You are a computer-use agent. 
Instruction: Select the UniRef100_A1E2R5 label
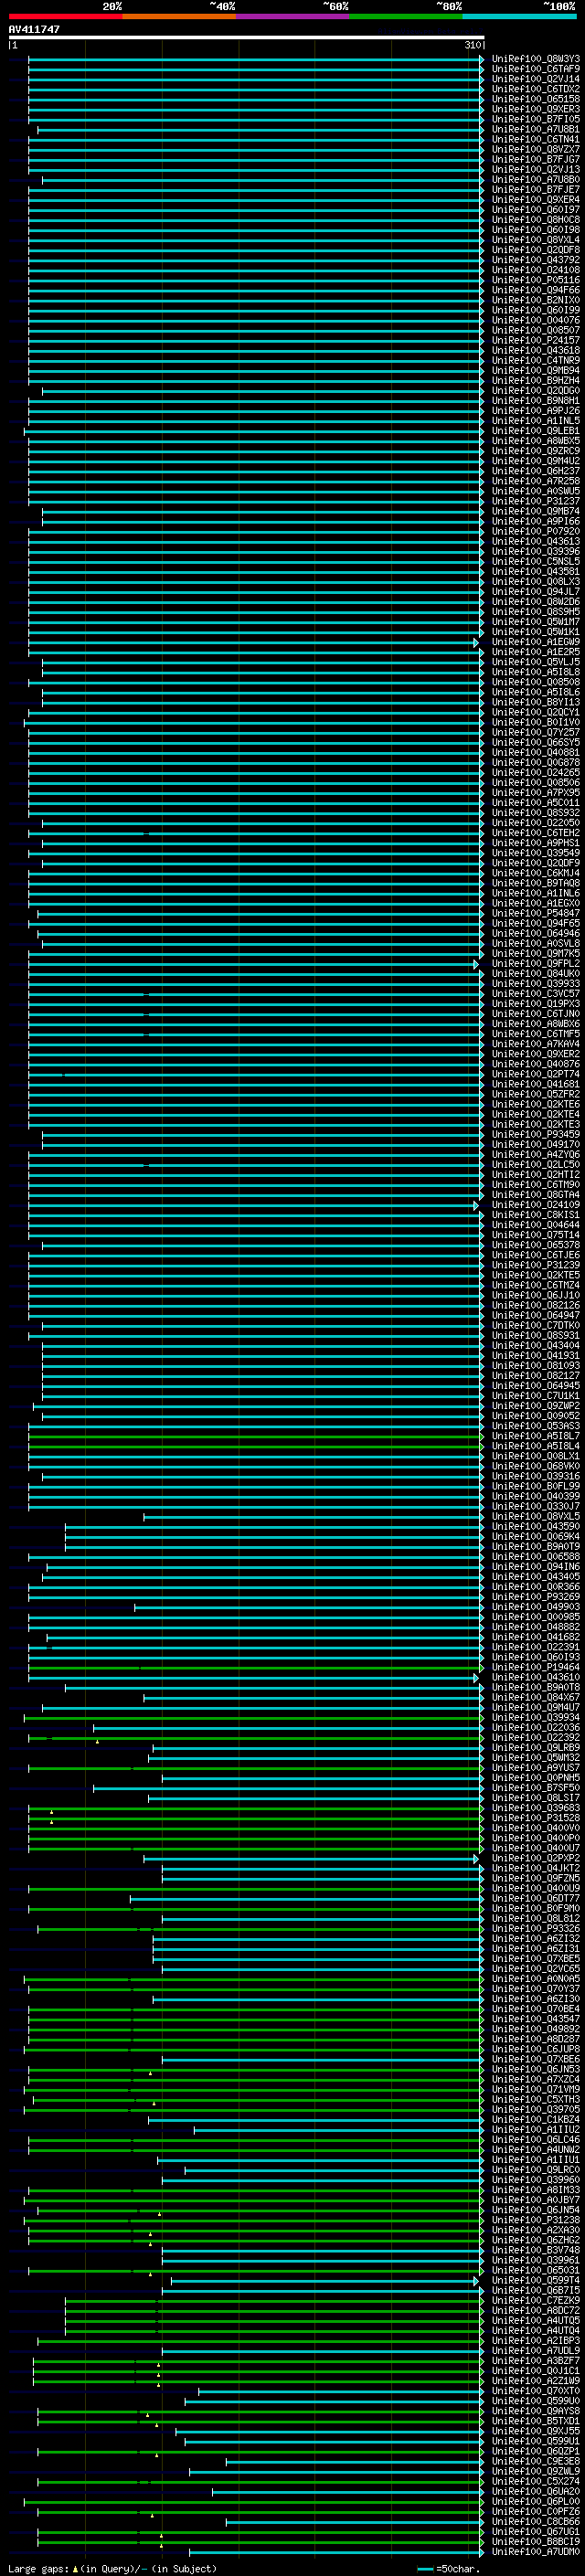click(x=536, y=652)
